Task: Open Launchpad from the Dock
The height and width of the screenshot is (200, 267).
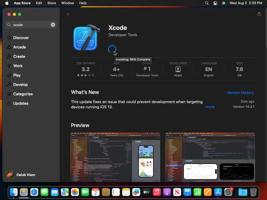Action: (x=24, y=192)
